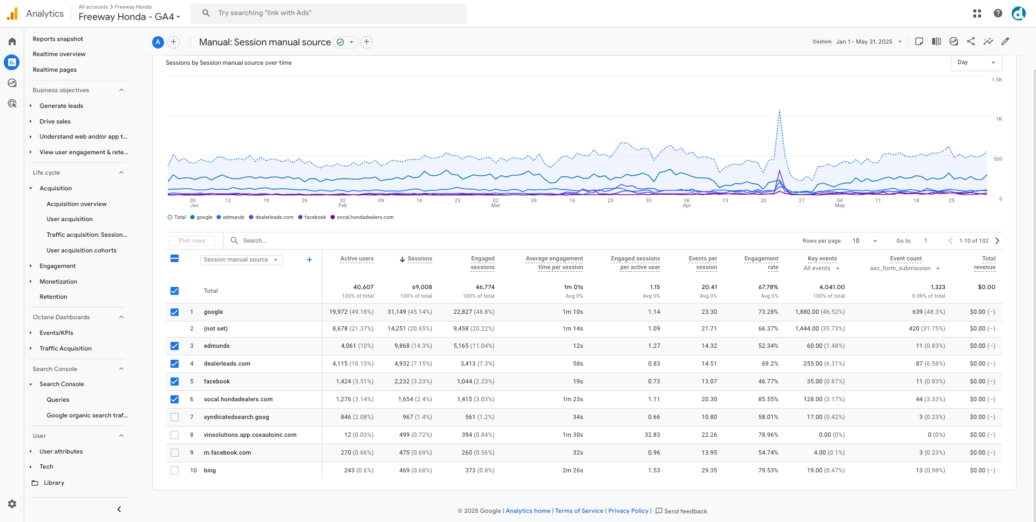
Task: Open the Home icon in left rail
Action: (12, 42)
